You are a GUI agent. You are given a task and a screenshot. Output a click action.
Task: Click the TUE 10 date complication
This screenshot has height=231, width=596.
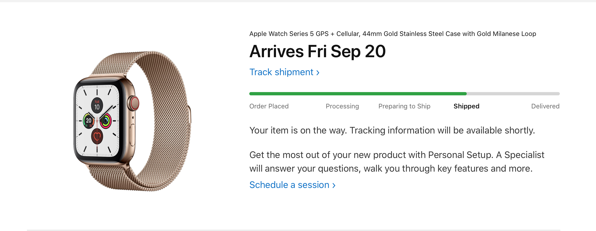(x=97, y=105)
